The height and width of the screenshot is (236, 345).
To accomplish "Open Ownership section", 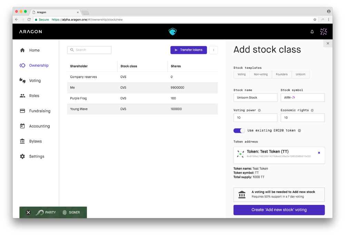I will pos(34,65).
